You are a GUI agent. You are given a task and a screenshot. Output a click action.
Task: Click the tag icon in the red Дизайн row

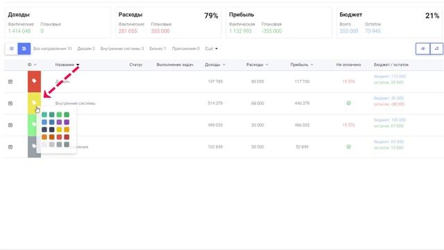pos(34,81)
